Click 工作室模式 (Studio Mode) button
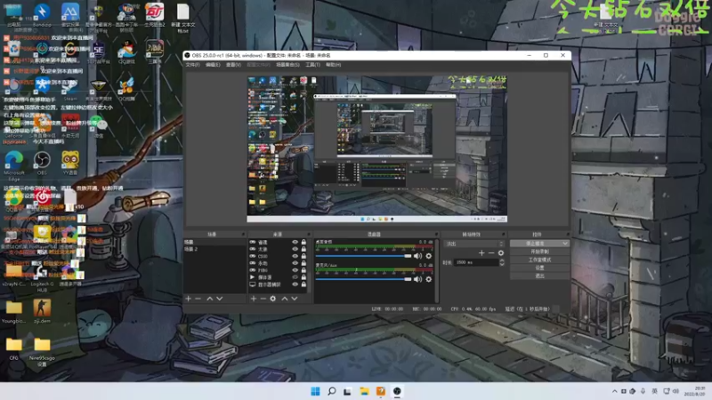 pos(539,260)
